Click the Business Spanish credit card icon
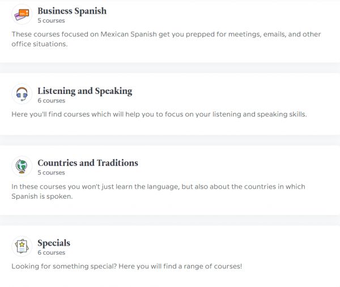 [x=22, y=14]
